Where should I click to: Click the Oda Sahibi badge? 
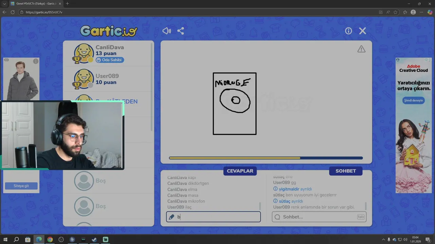point(109,60)
